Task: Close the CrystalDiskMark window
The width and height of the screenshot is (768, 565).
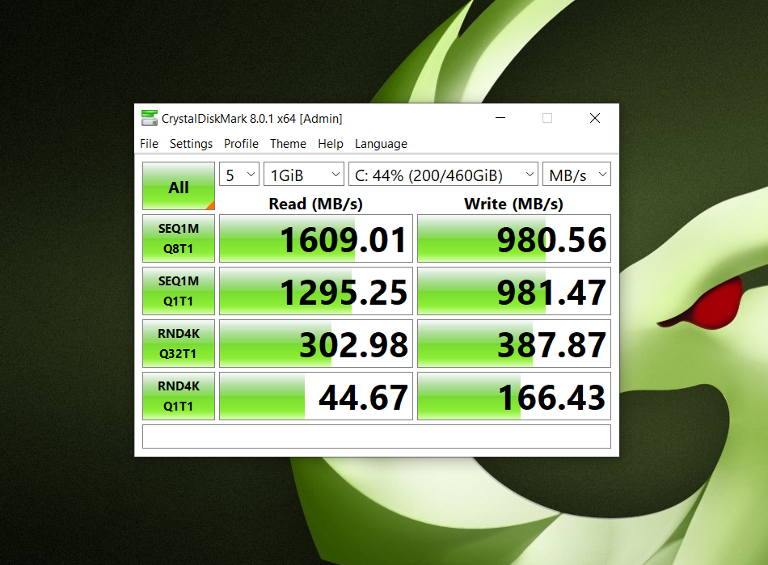Action: coord(595,118)
